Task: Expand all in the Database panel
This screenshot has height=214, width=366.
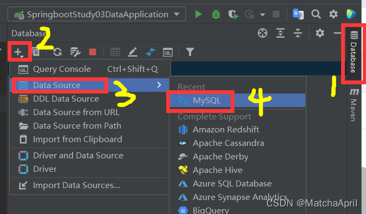Action: (x=280, y=33)
